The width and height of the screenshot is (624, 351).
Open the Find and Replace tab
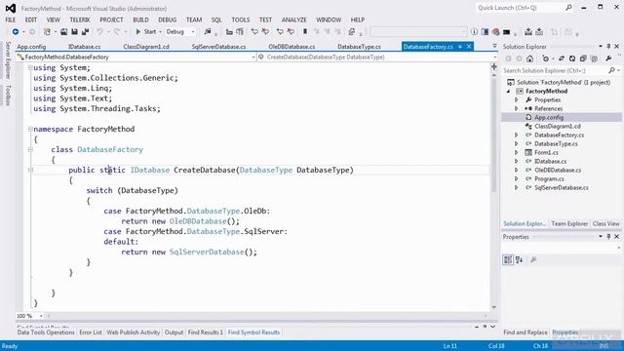pyautogui.click(x=526, y=332)
